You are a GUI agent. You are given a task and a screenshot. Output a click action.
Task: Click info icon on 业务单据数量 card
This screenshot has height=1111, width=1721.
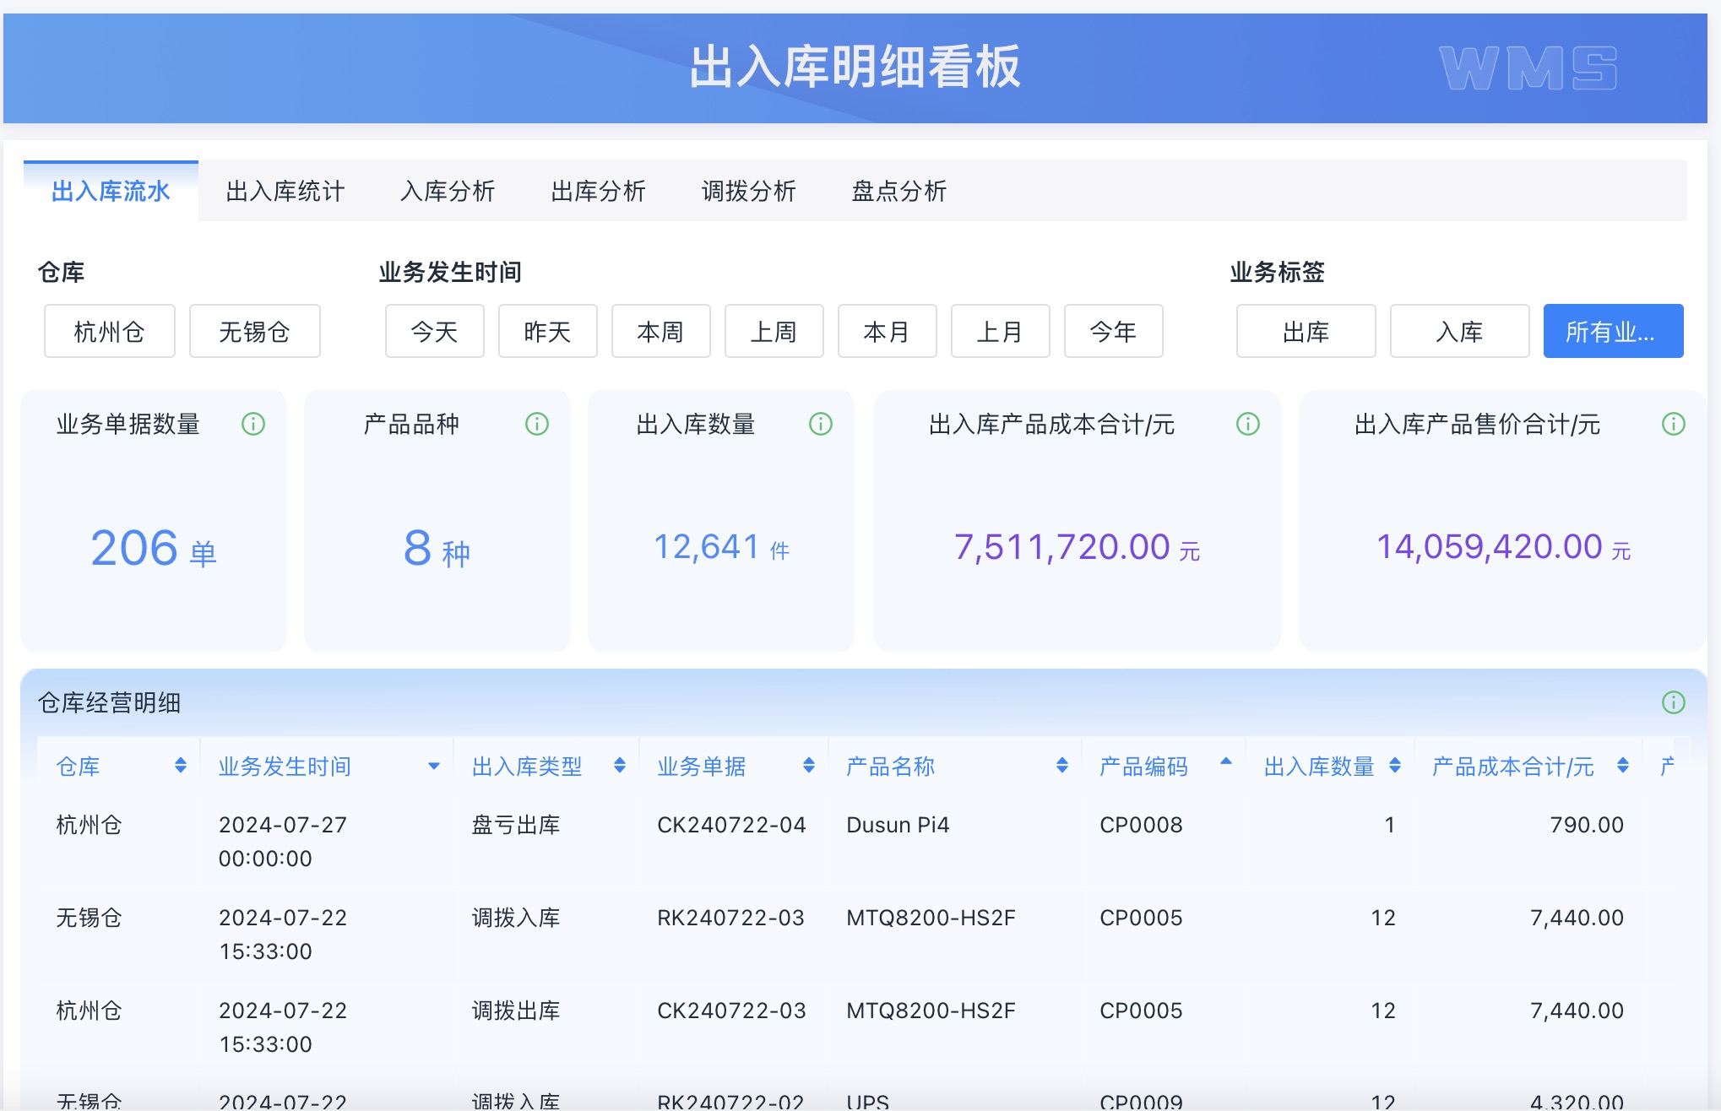click(253, 424)
